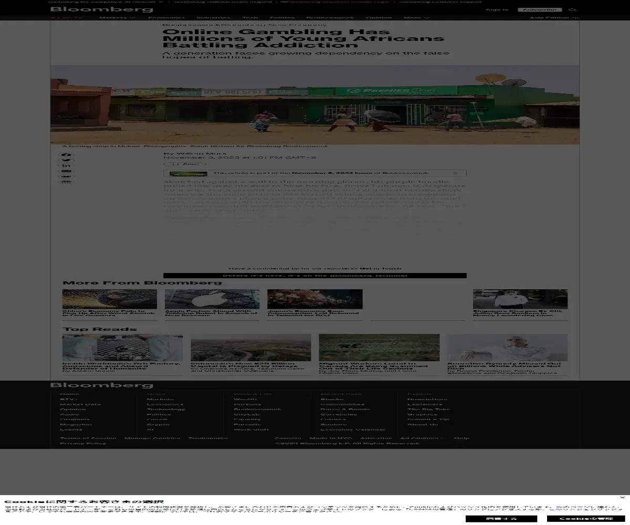Open the China article thumbnail in More From Bloomberg
630x525 pixels.
point(110,299)
